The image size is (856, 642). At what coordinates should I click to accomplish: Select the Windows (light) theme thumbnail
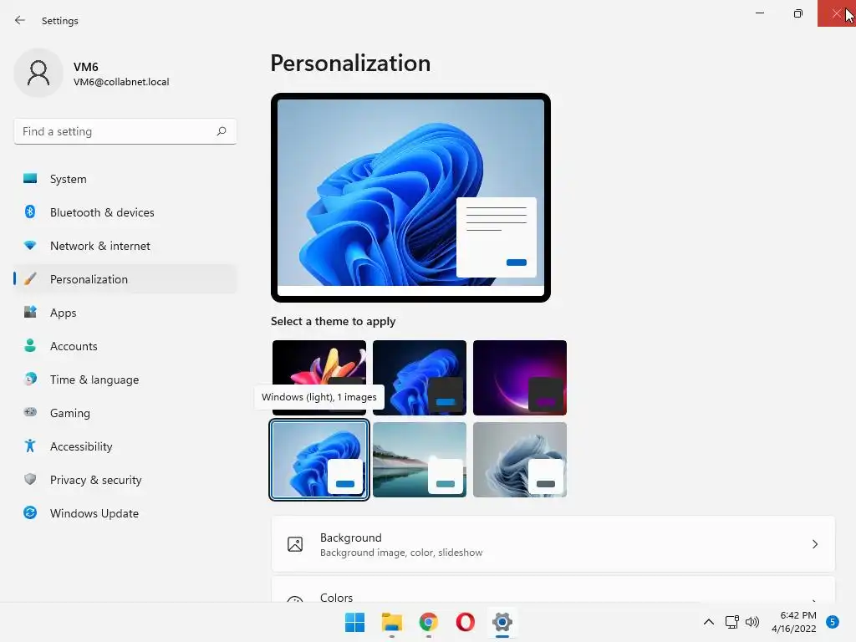[x=318, y=460]
